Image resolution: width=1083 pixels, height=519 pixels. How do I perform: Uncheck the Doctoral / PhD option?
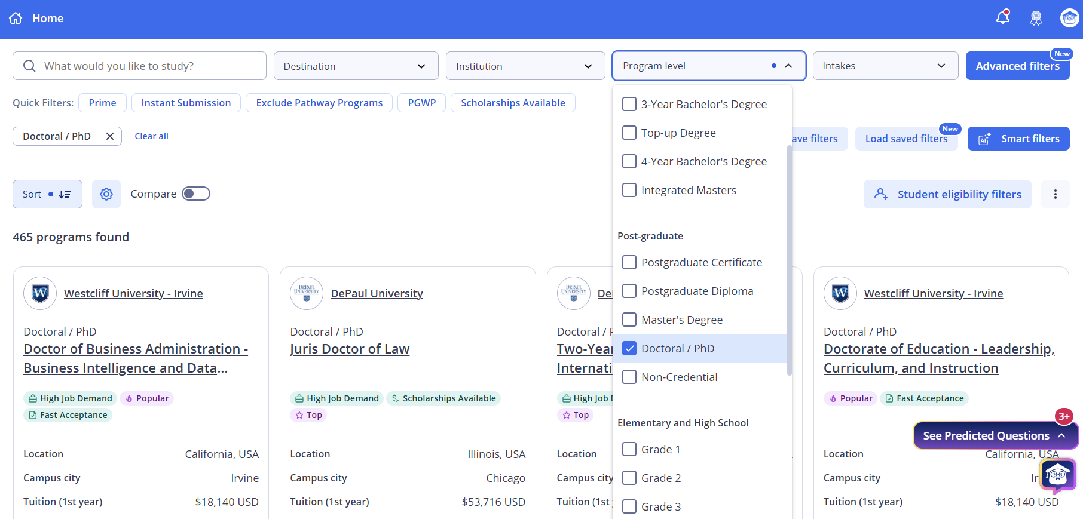tap(629, 348)
